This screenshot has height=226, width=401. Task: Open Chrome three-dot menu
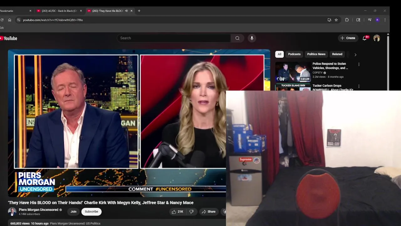pos(385,20)
